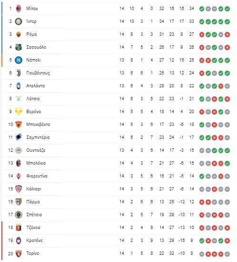Open the Λάτσιο team link
237x262 pixels.
[33, 99]
